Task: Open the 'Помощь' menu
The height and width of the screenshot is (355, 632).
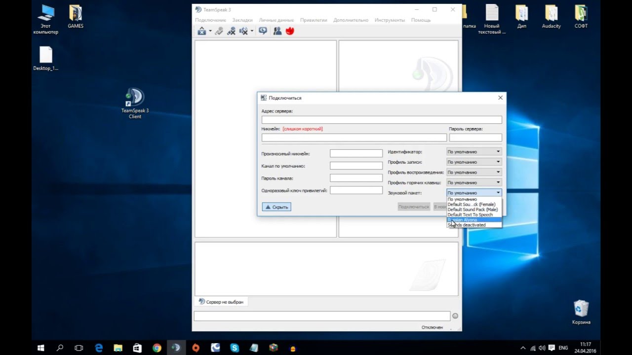Action: [x=421, y=20]
